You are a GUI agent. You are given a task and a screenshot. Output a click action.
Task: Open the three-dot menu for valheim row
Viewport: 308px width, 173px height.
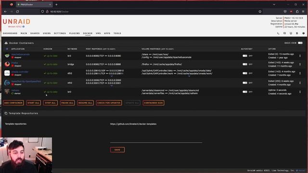300,92
